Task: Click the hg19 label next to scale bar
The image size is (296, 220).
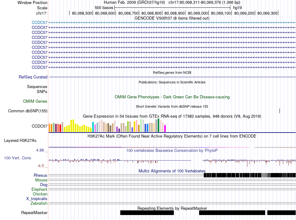Action: [x=237, y=8]
